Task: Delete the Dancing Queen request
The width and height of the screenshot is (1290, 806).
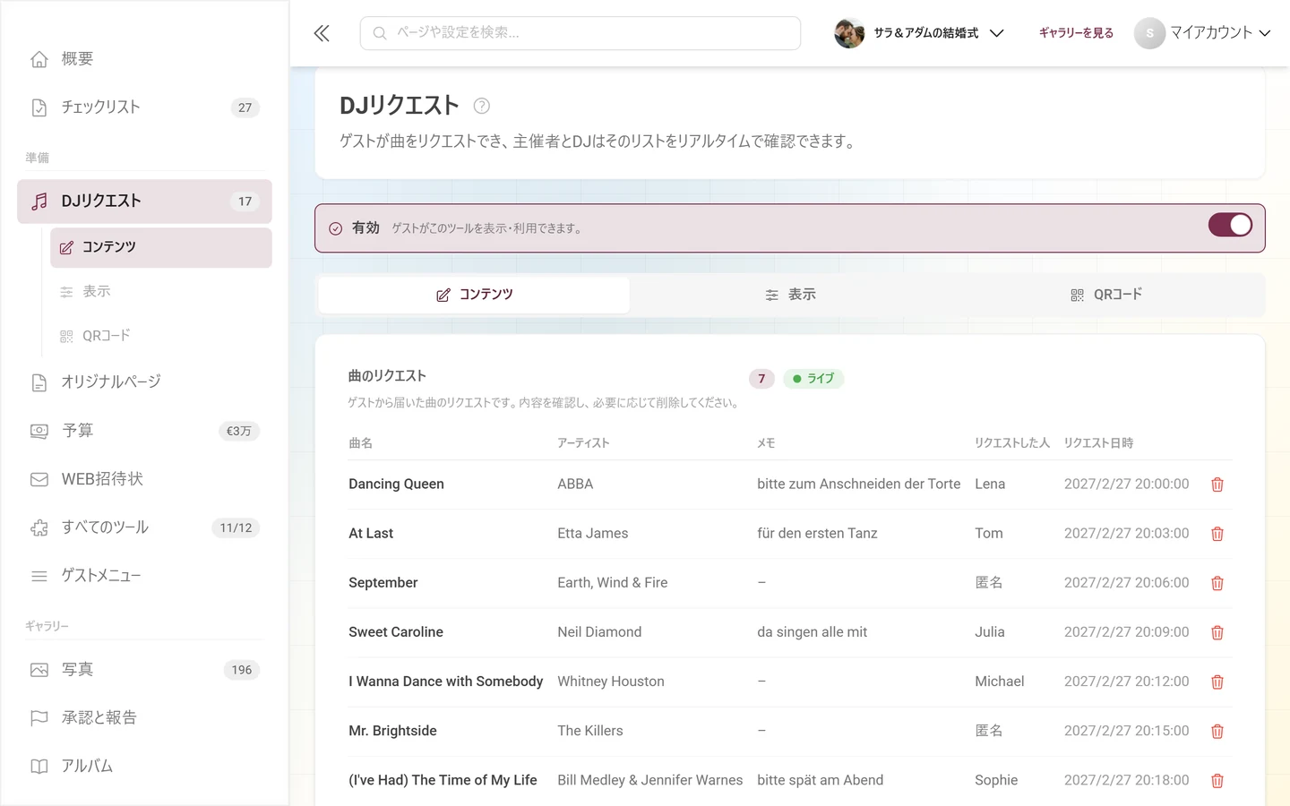Action: coord(1217,484)
